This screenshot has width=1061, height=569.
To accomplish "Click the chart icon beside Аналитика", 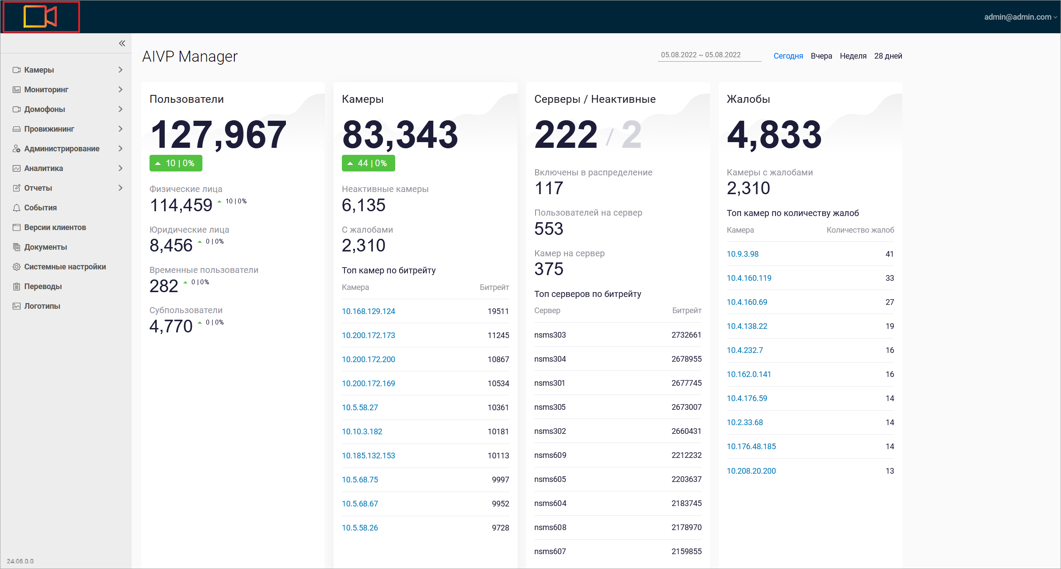I will click(x=17, y=168).
